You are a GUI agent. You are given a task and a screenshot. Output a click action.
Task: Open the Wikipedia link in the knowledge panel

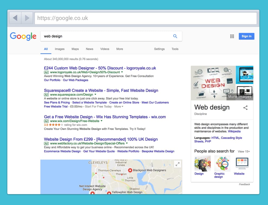(x=234, y=131)
